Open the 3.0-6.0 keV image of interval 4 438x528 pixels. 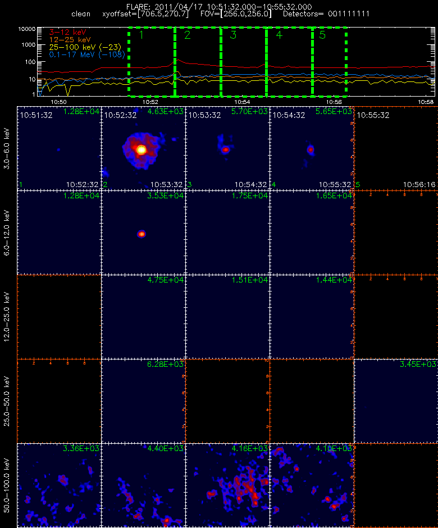[x=312, y=148]
